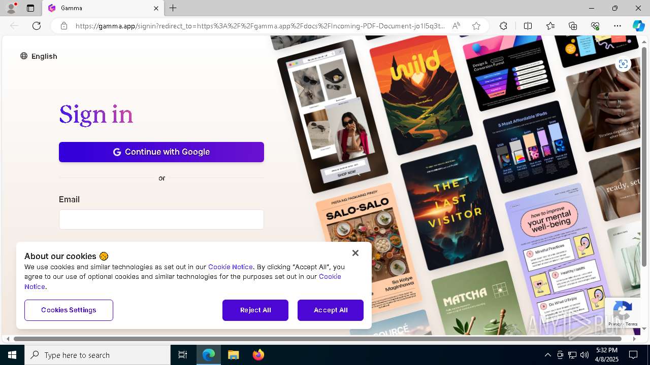Click Reject All cookies
This screenshot has height=365, width=650.
[255, 310]
